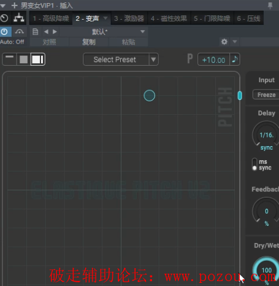Click the pitch handle circle in grid

pos(150,96)
